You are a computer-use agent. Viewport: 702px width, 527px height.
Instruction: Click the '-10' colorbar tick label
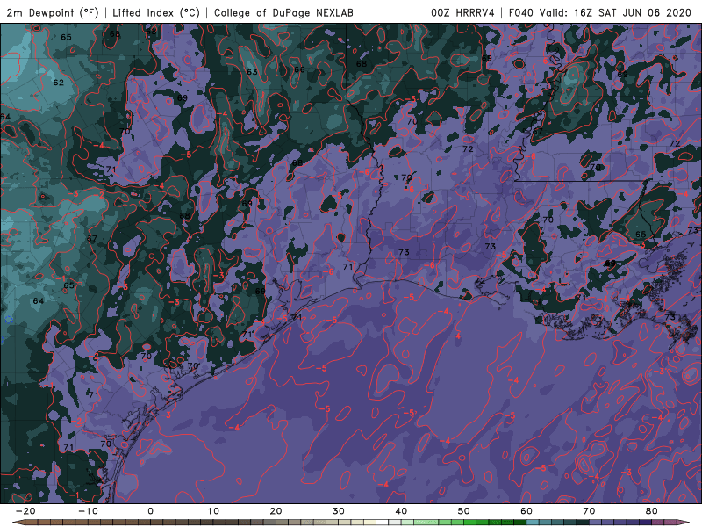88,511
